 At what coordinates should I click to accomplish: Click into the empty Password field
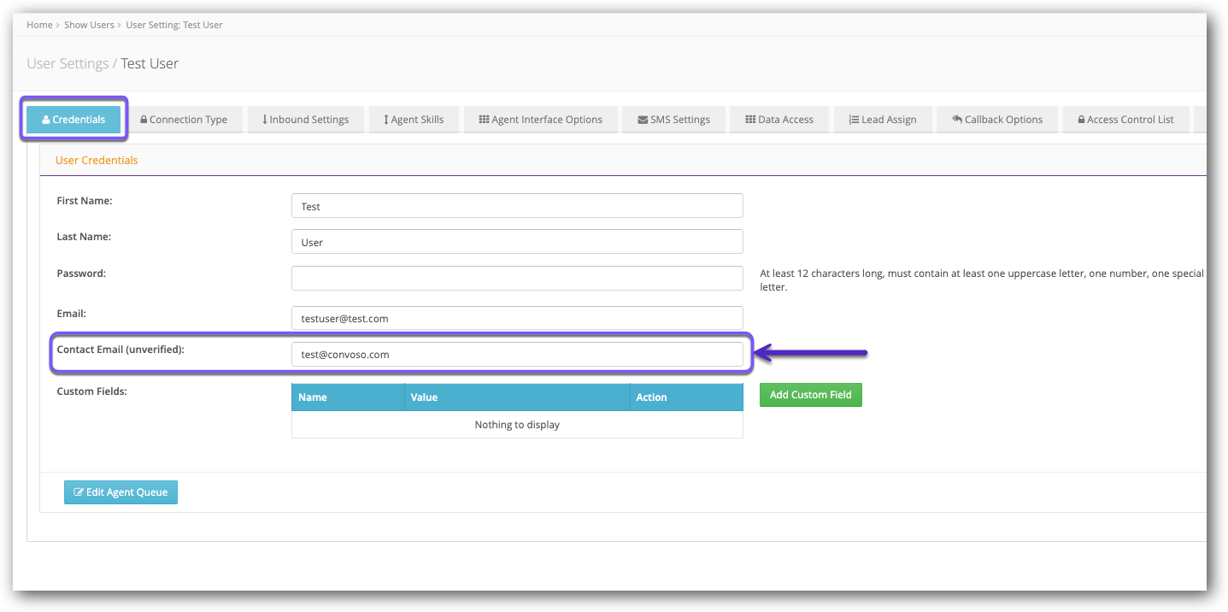pos(517,279)
